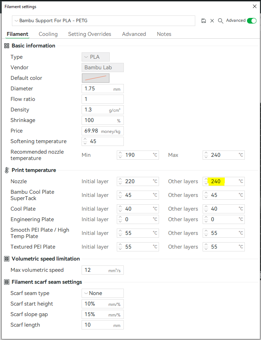
Task: Click the Print temperature thermometer icon
Action: point(7,170)
